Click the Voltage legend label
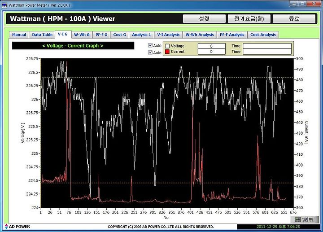The width and height of the screenshot is (323, 232). [x=178, y=46]
